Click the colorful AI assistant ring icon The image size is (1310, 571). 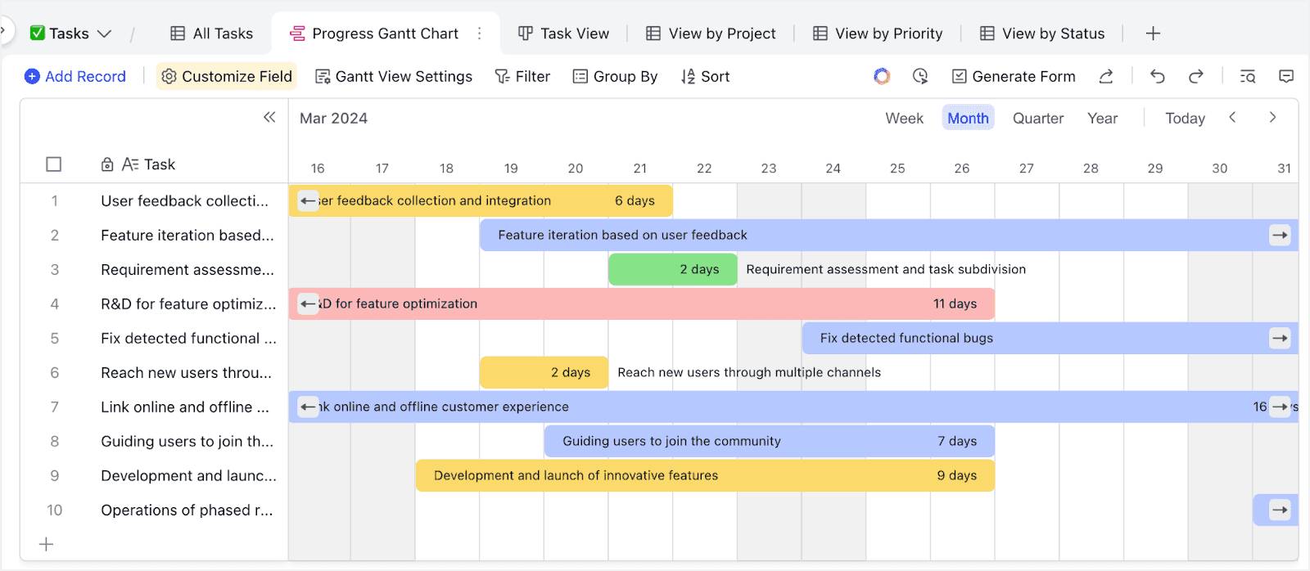coord(882,76)
